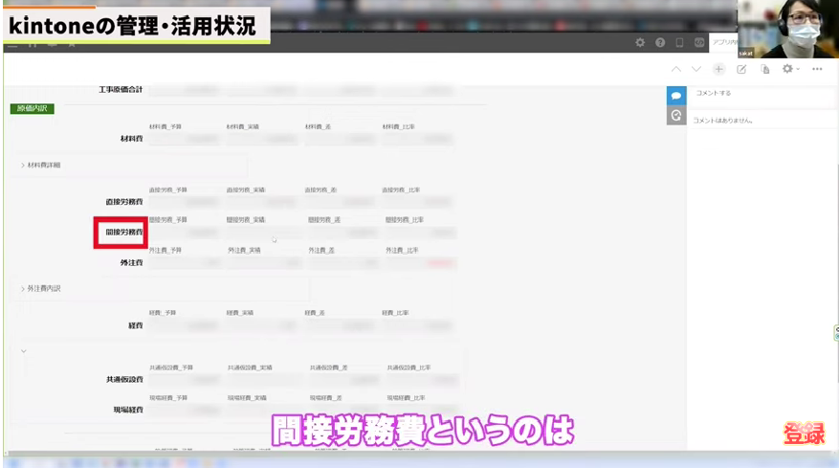Switch to mobile view icon
Screen dimensions: 839x468
[x=679, y=42]
